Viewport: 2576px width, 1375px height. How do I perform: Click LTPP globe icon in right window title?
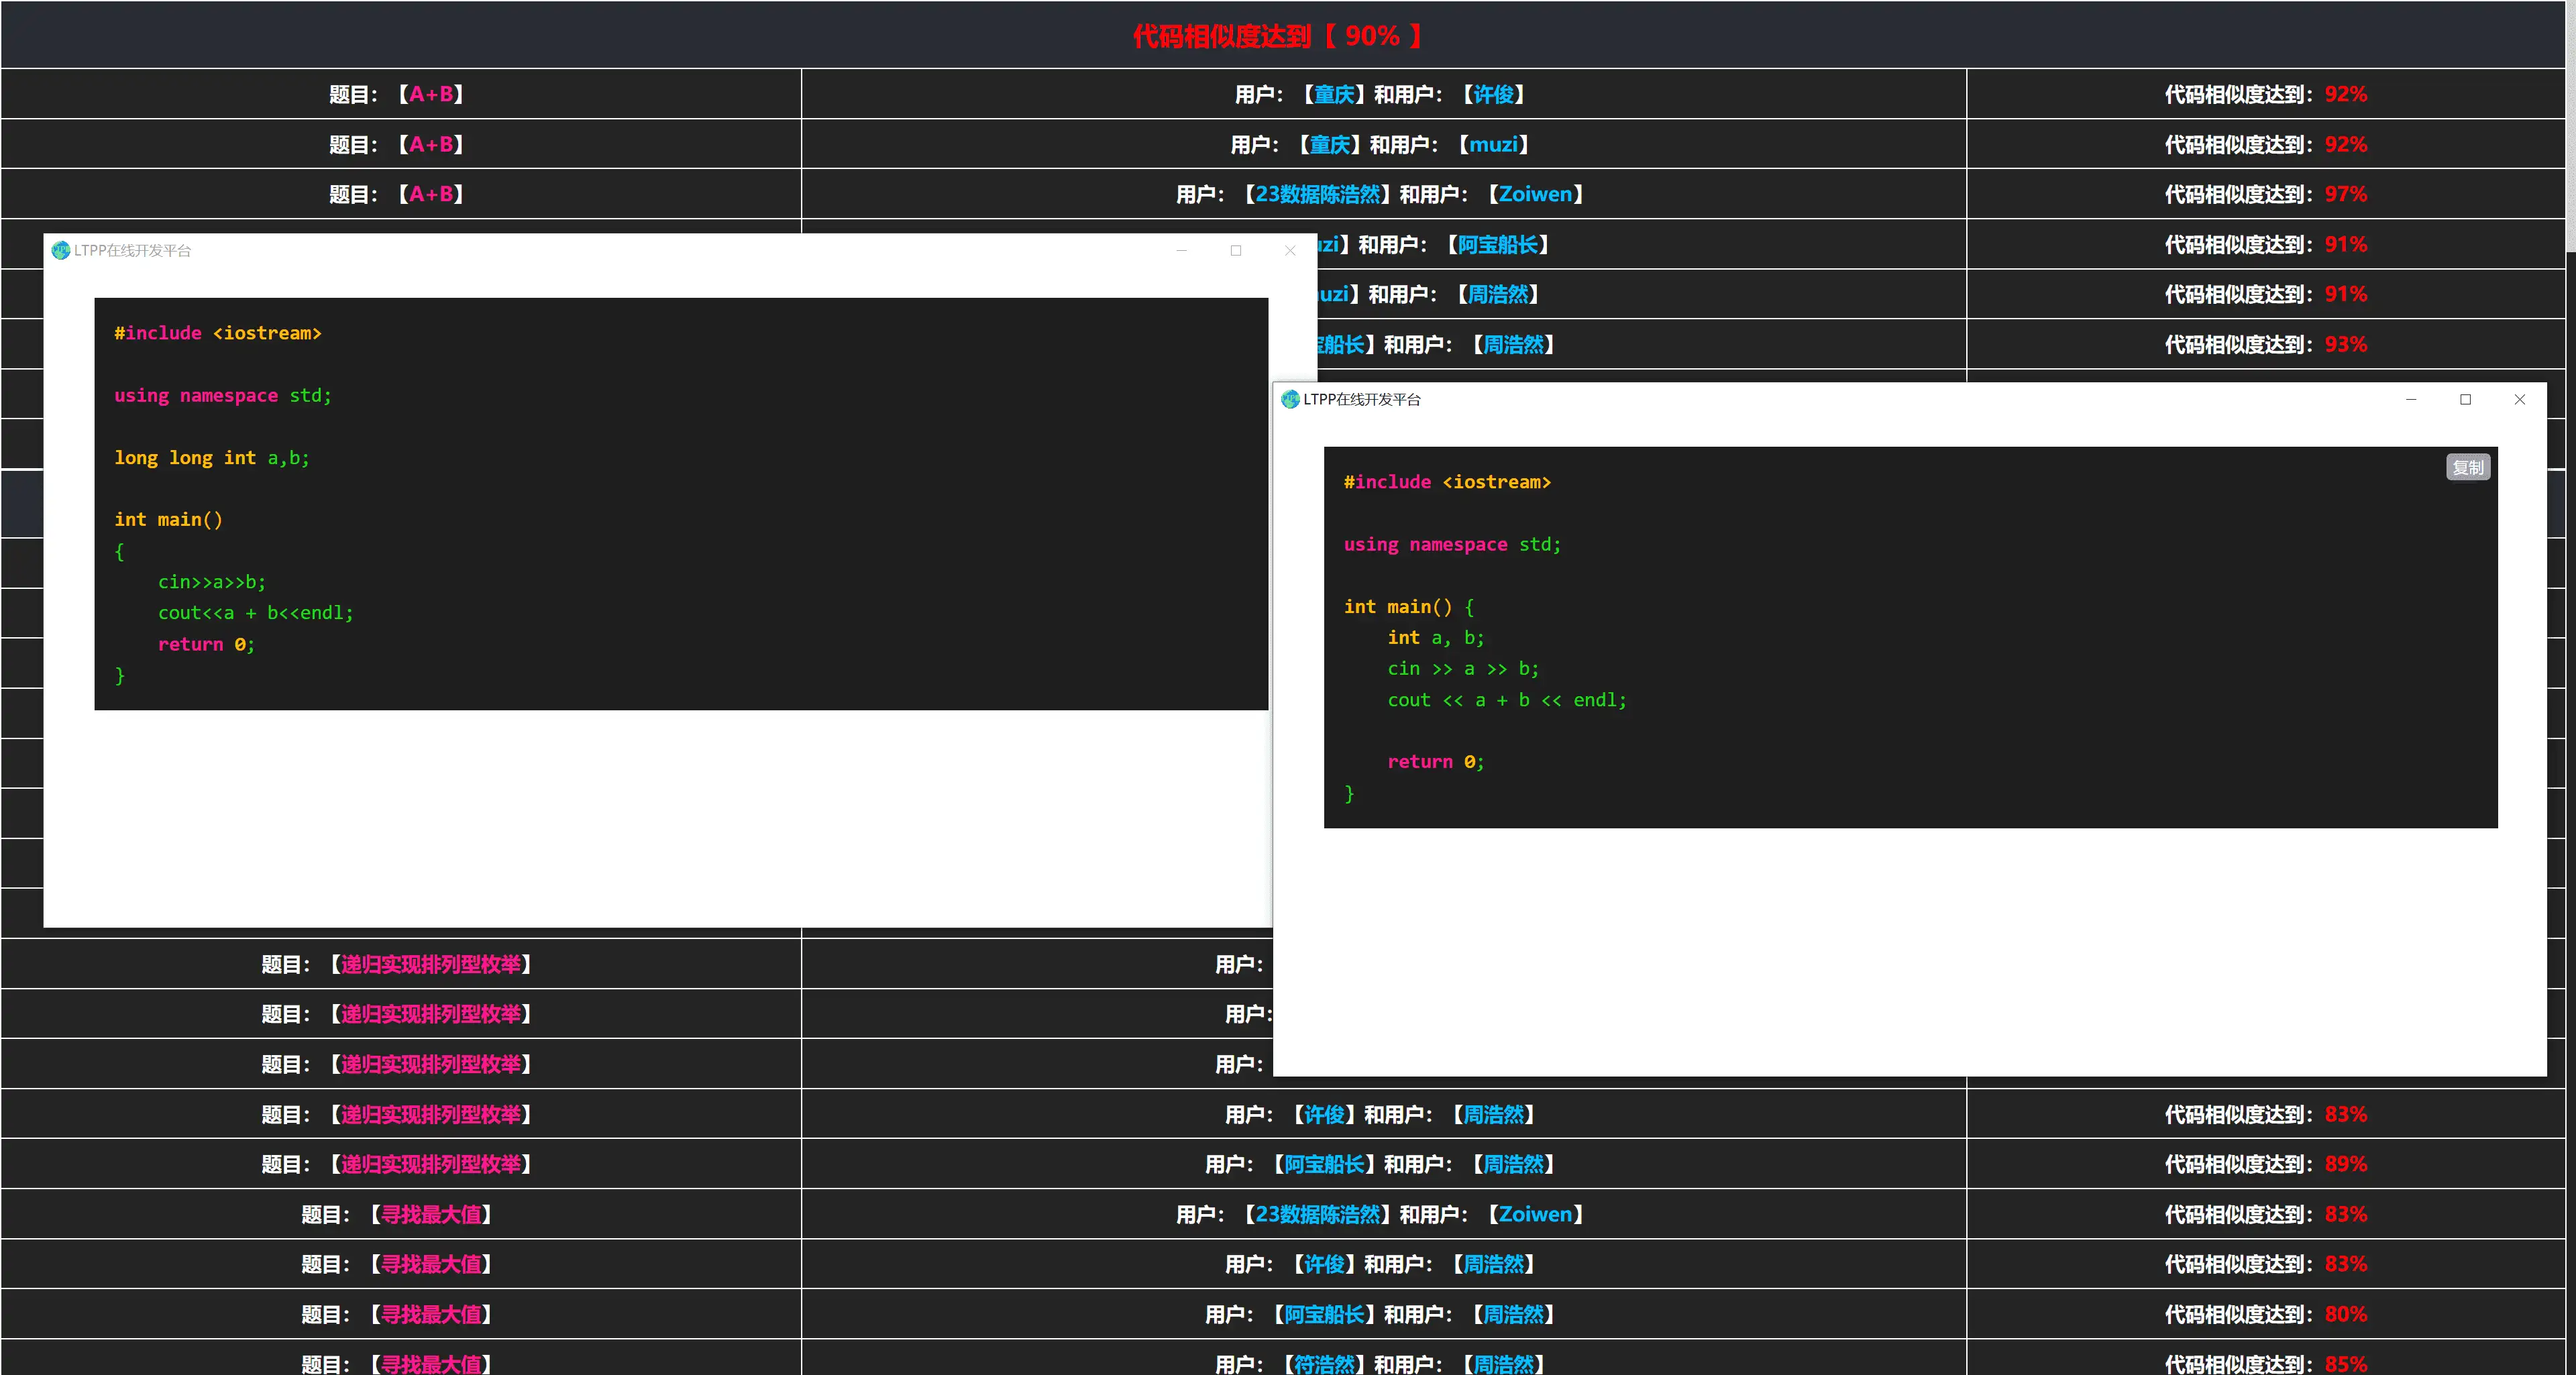click(1290, 399)
